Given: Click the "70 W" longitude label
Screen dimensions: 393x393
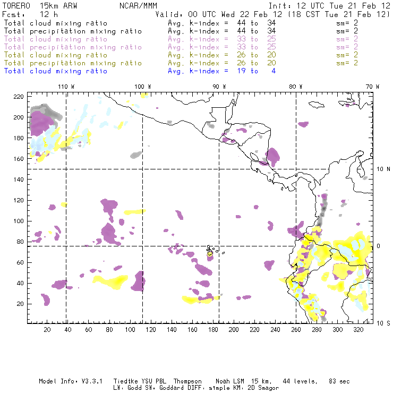Looking at the screenshot, I should (372, 87).
